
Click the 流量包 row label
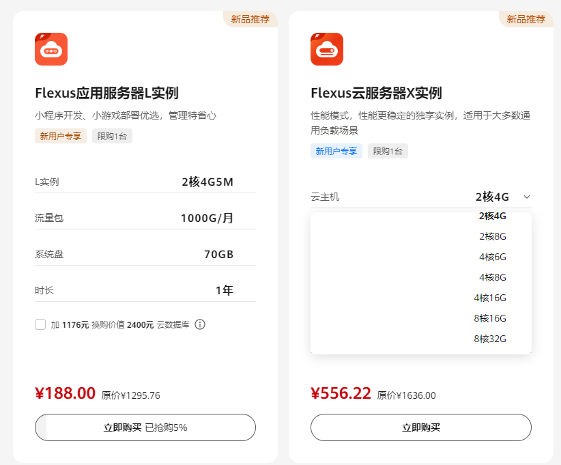tap(49, 218)
